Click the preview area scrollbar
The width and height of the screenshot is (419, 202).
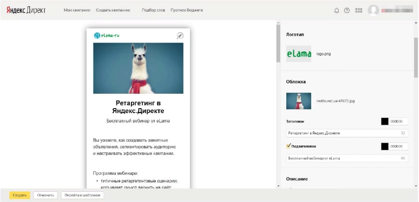pos(278,43)
